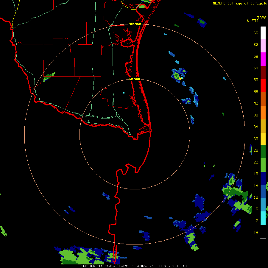This screenshot has height=268, width=268.
Task: Click the NEXLAB-College of DuPage credit text
Action: pyautogui.click(x=238, y=3)
